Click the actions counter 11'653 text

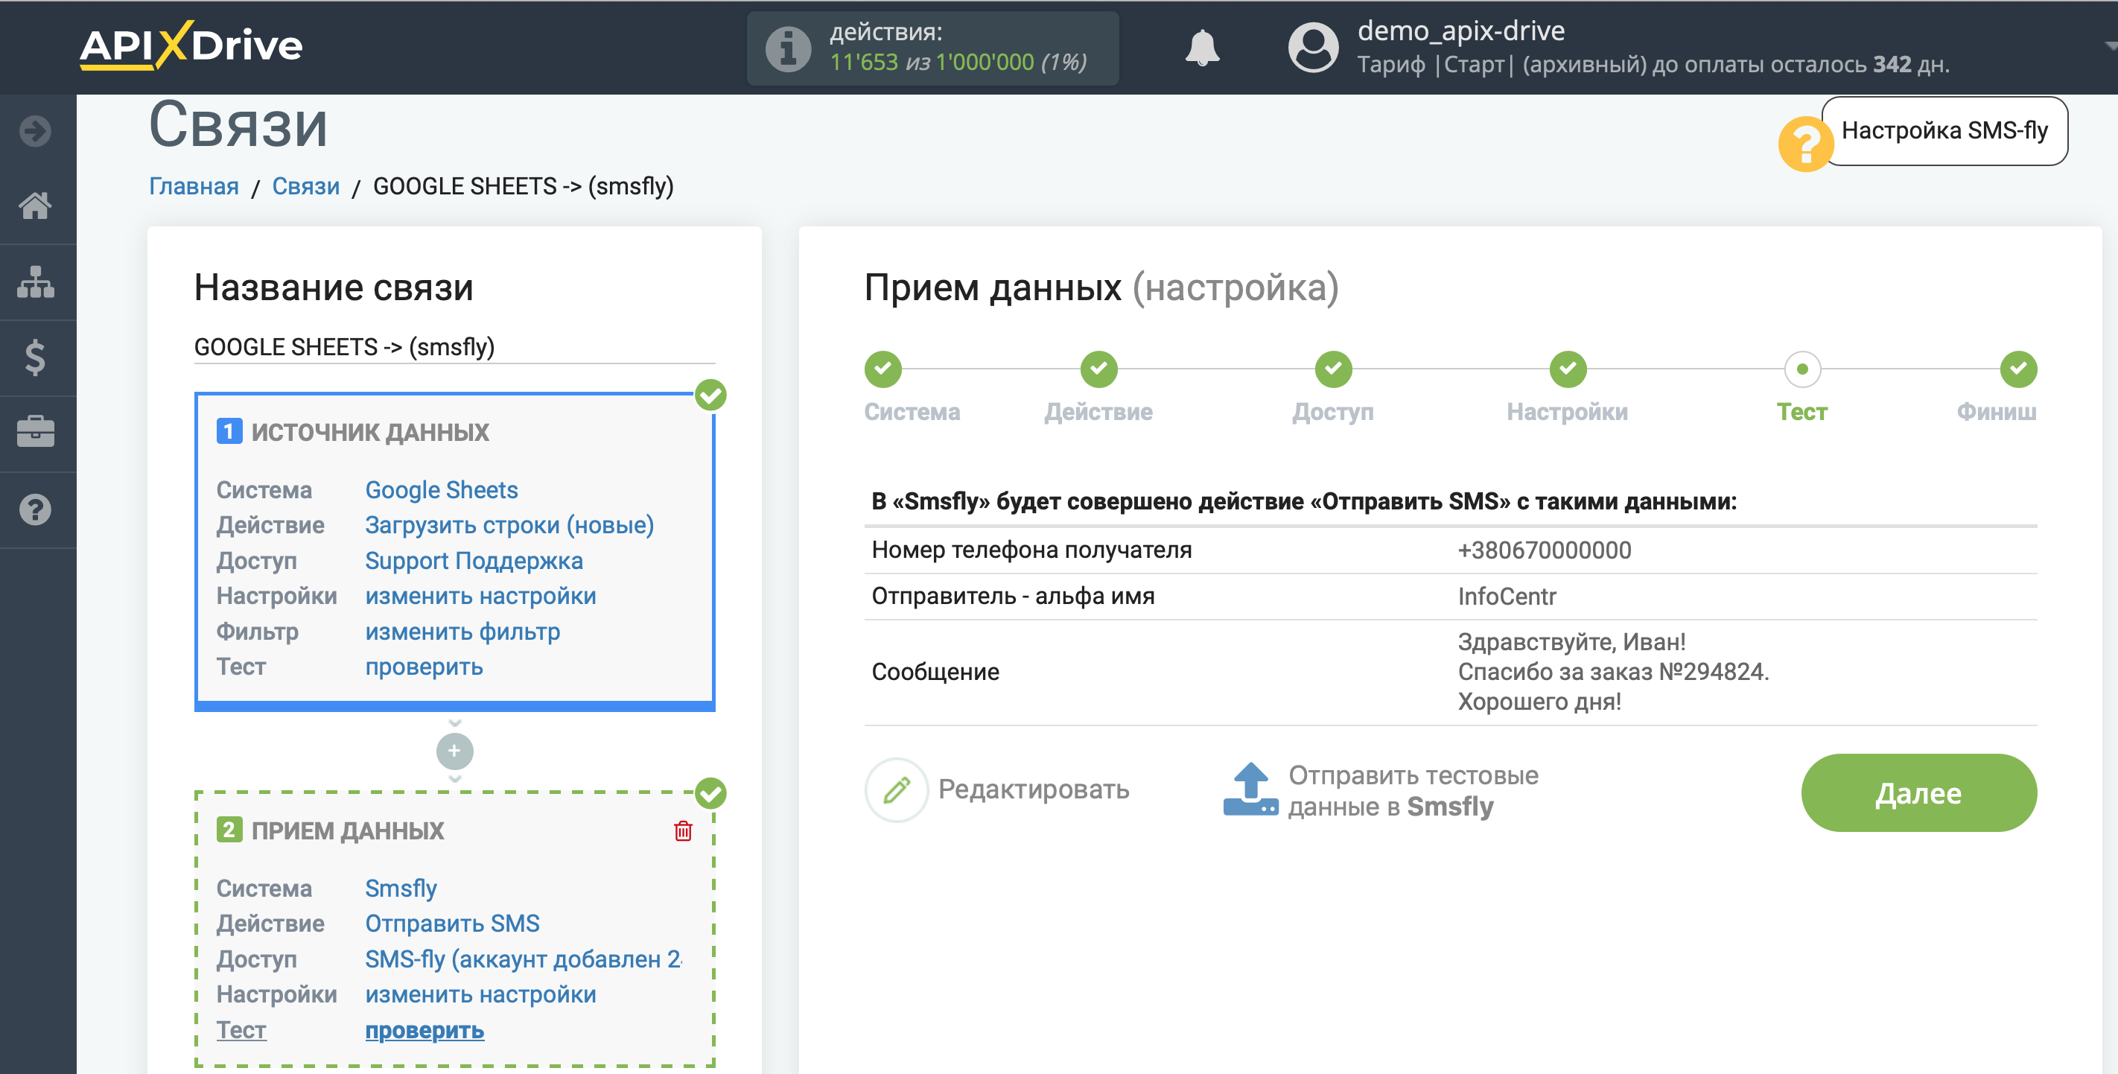[863, 63]
